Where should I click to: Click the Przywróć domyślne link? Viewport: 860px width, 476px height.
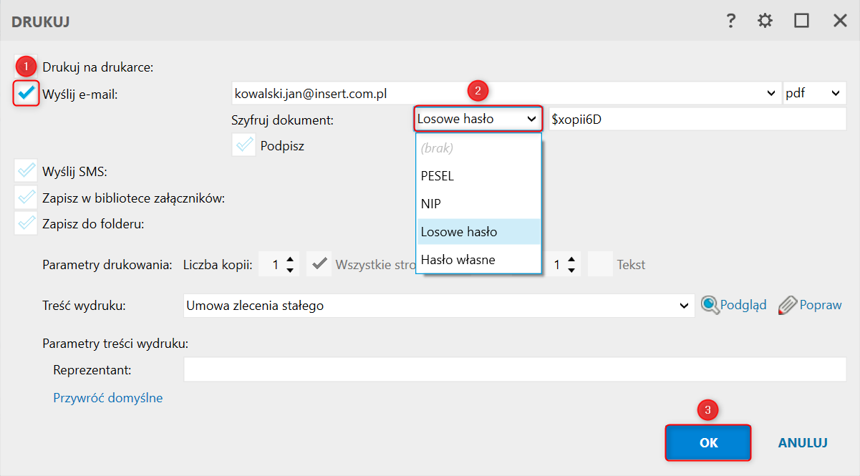[107, 397]
